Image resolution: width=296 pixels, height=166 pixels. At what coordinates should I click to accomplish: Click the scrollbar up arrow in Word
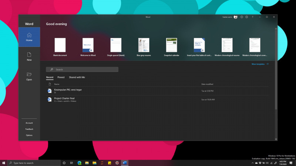click(276, 29)
